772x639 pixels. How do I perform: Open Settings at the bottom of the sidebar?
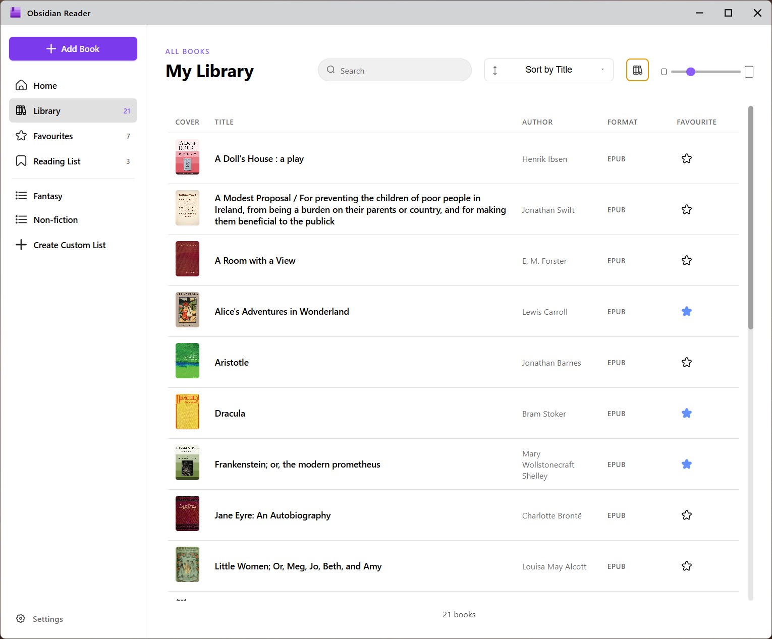39,619
